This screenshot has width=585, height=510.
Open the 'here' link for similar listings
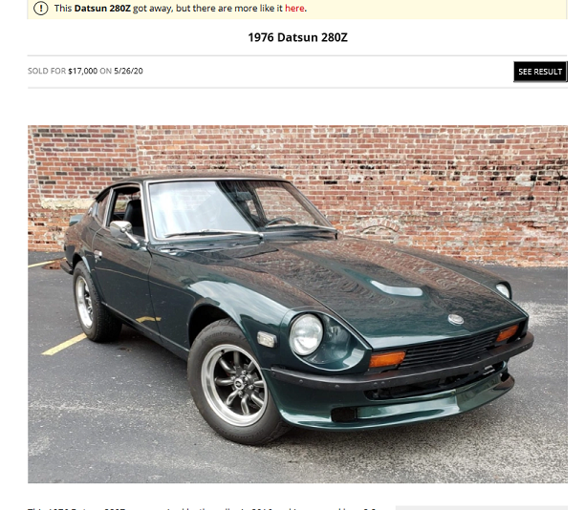click(294, 8)
